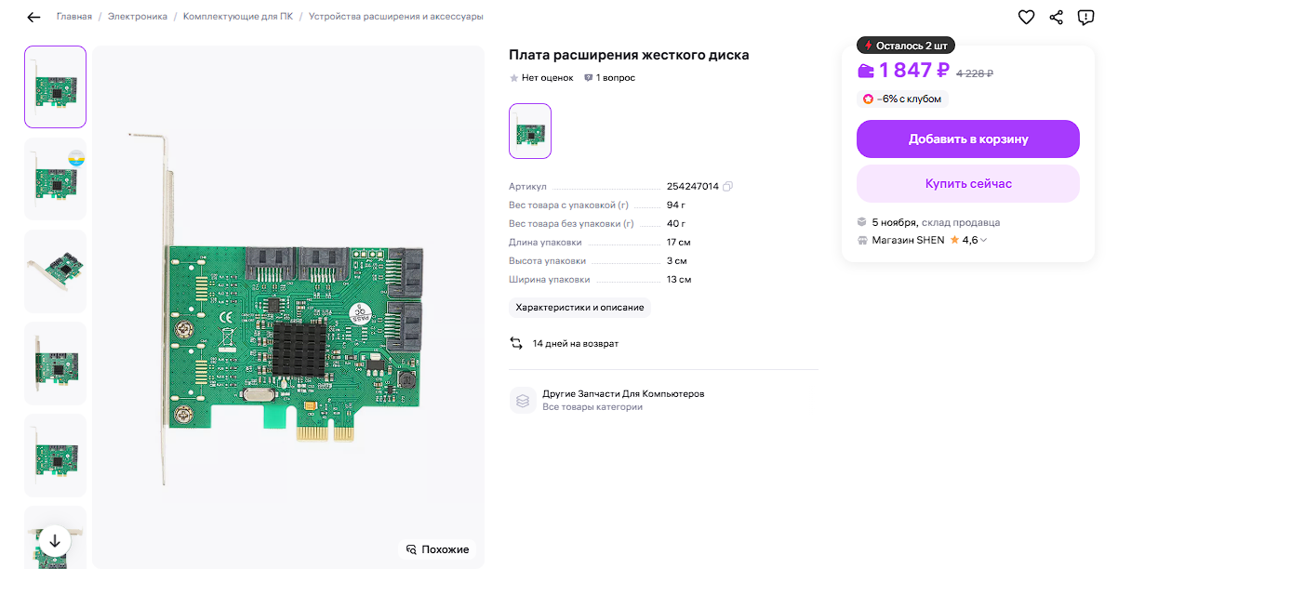Click the share icon
1291x608 pixels.
tap(1056, 18)
